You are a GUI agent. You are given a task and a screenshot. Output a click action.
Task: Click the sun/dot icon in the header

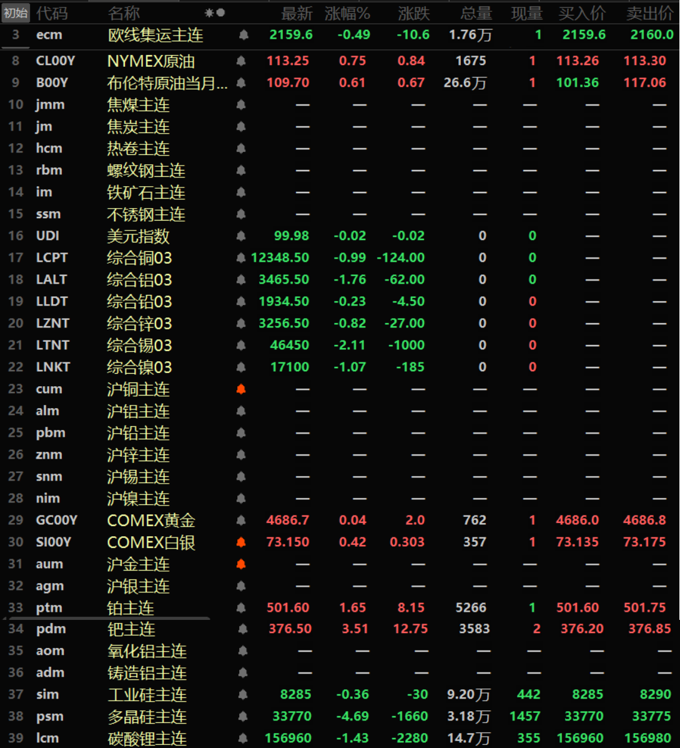(x=215, y=13)
